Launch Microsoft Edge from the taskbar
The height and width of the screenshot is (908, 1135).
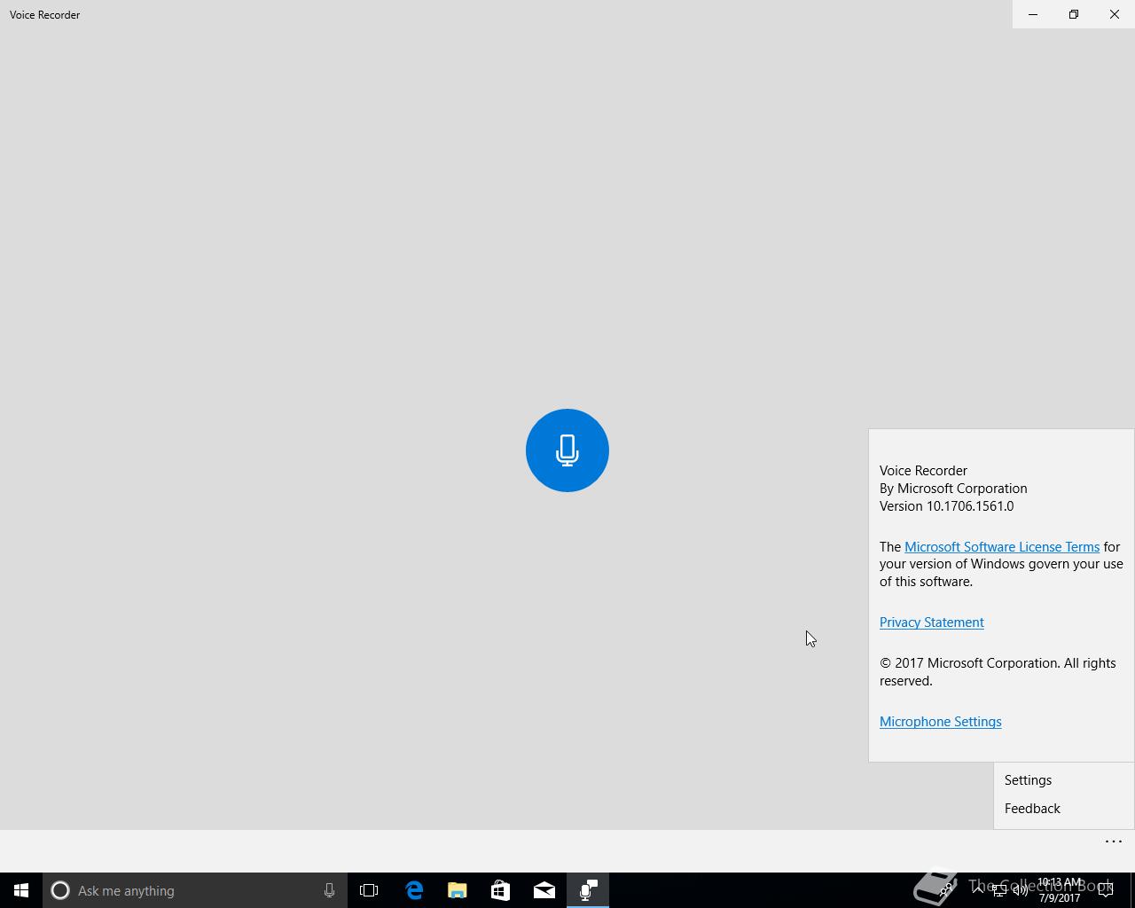click(414, 890)
